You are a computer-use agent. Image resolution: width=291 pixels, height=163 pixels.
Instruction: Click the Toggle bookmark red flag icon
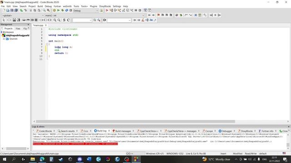point(158,15)
